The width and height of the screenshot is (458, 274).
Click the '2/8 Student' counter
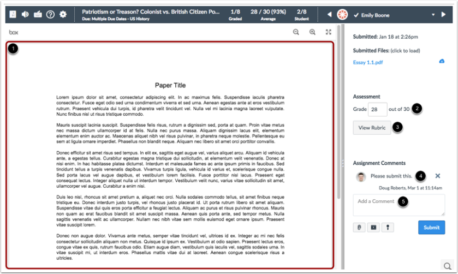pos(302,15)
